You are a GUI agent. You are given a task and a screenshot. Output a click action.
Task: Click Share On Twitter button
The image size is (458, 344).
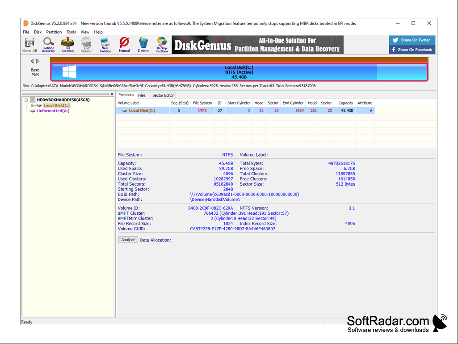[x=412, y=40]
